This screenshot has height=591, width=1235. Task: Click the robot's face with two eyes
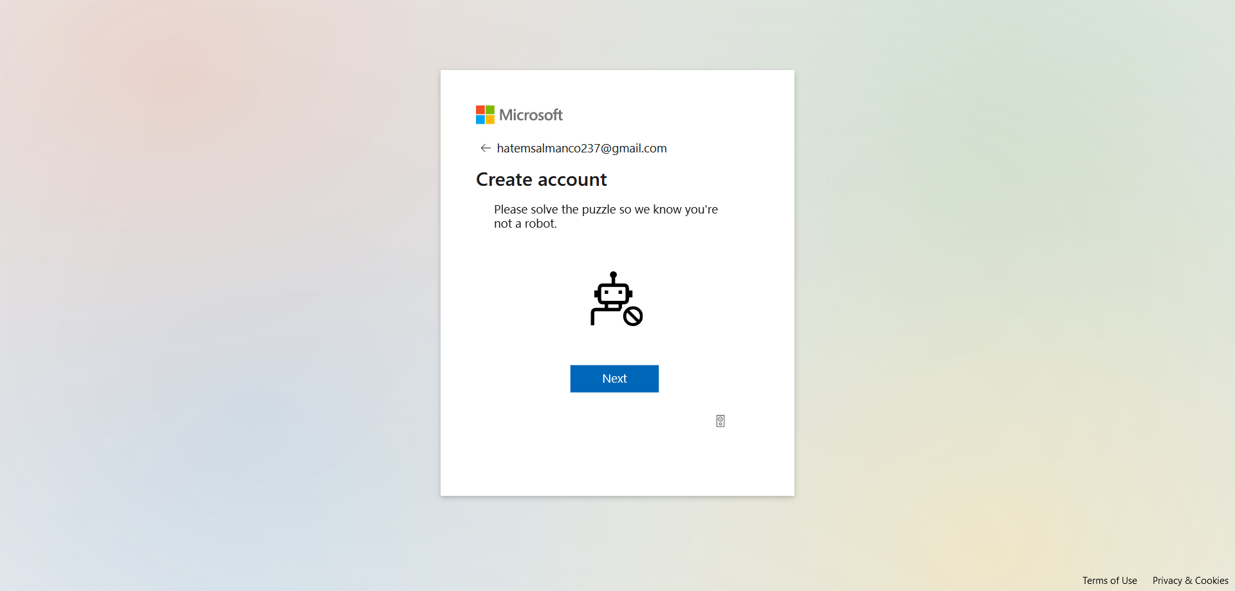point(613,293)
